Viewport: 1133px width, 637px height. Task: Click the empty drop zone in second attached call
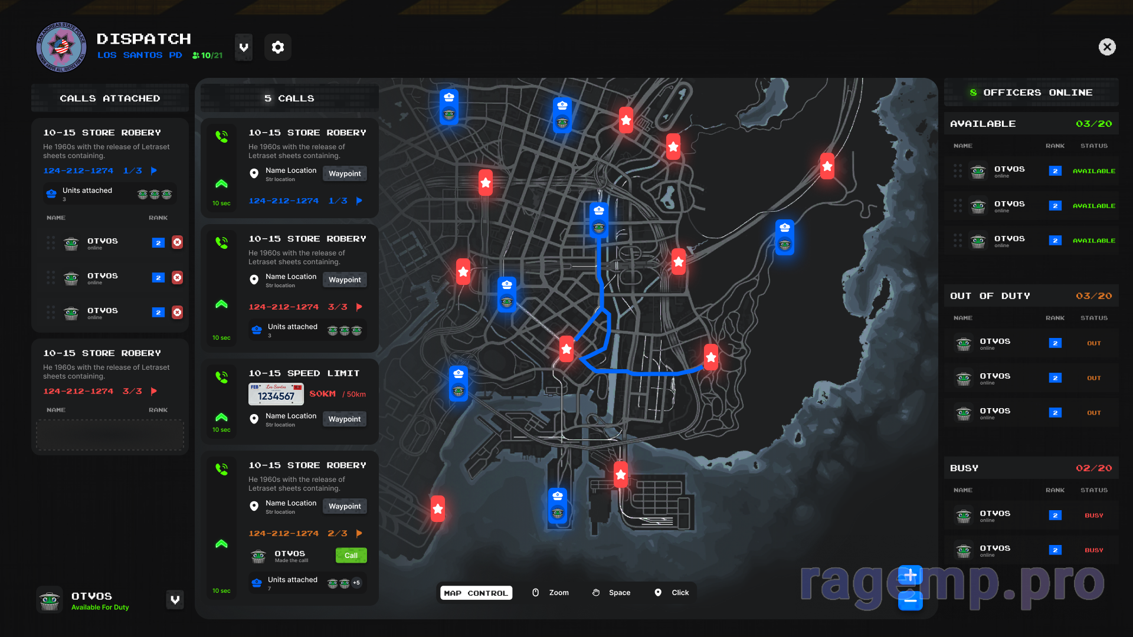[110, 435]
